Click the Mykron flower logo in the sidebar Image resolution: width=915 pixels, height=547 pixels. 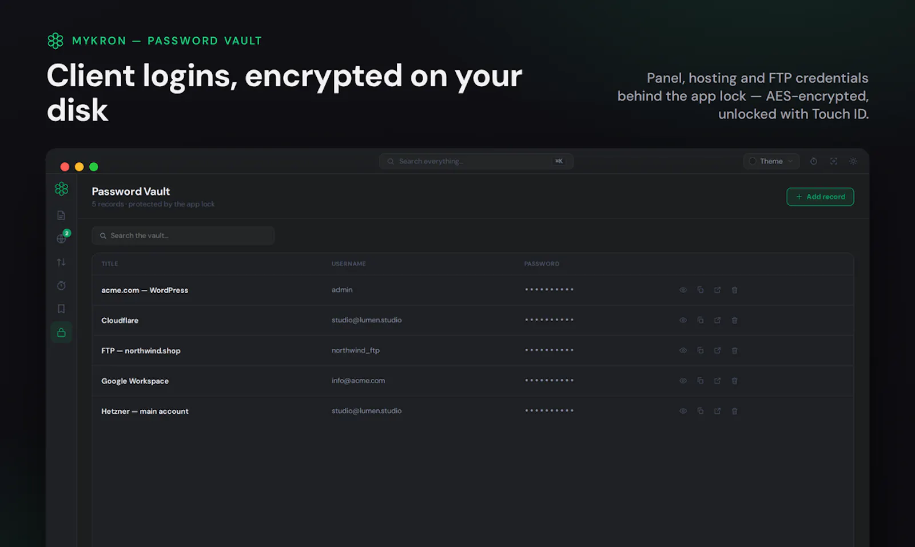[61, 189]
